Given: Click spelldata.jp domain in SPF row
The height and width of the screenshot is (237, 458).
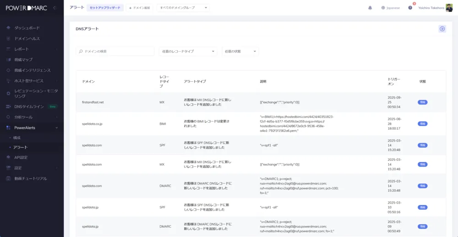Looking at the screenshot, I should tap(90, 207).
